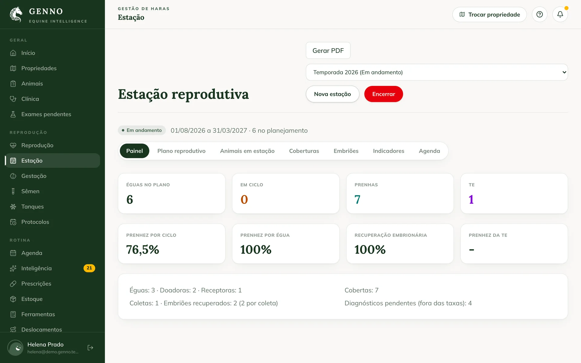Screen dimensions: 581x363
Task: Open the Temporada 2026 season dropdown
Action: [x=437, y=72]
